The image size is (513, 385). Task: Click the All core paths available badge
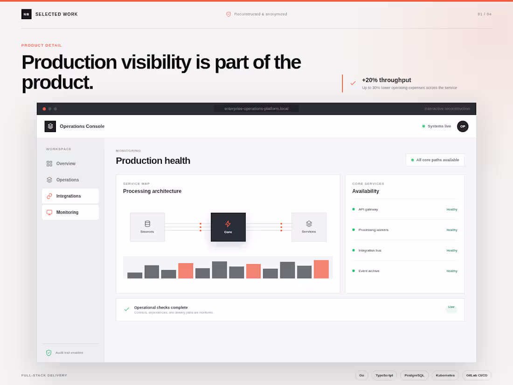435,160
